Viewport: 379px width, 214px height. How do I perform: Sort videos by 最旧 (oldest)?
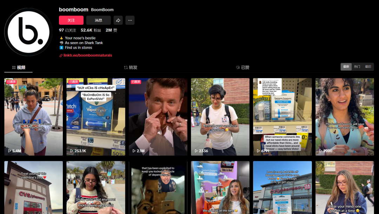pos(368,67)
